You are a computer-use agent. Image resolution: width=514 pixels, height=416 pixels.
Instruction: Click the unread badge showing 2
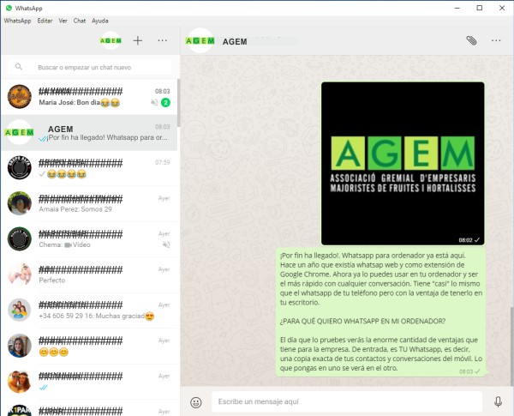(x=166, y=103)
